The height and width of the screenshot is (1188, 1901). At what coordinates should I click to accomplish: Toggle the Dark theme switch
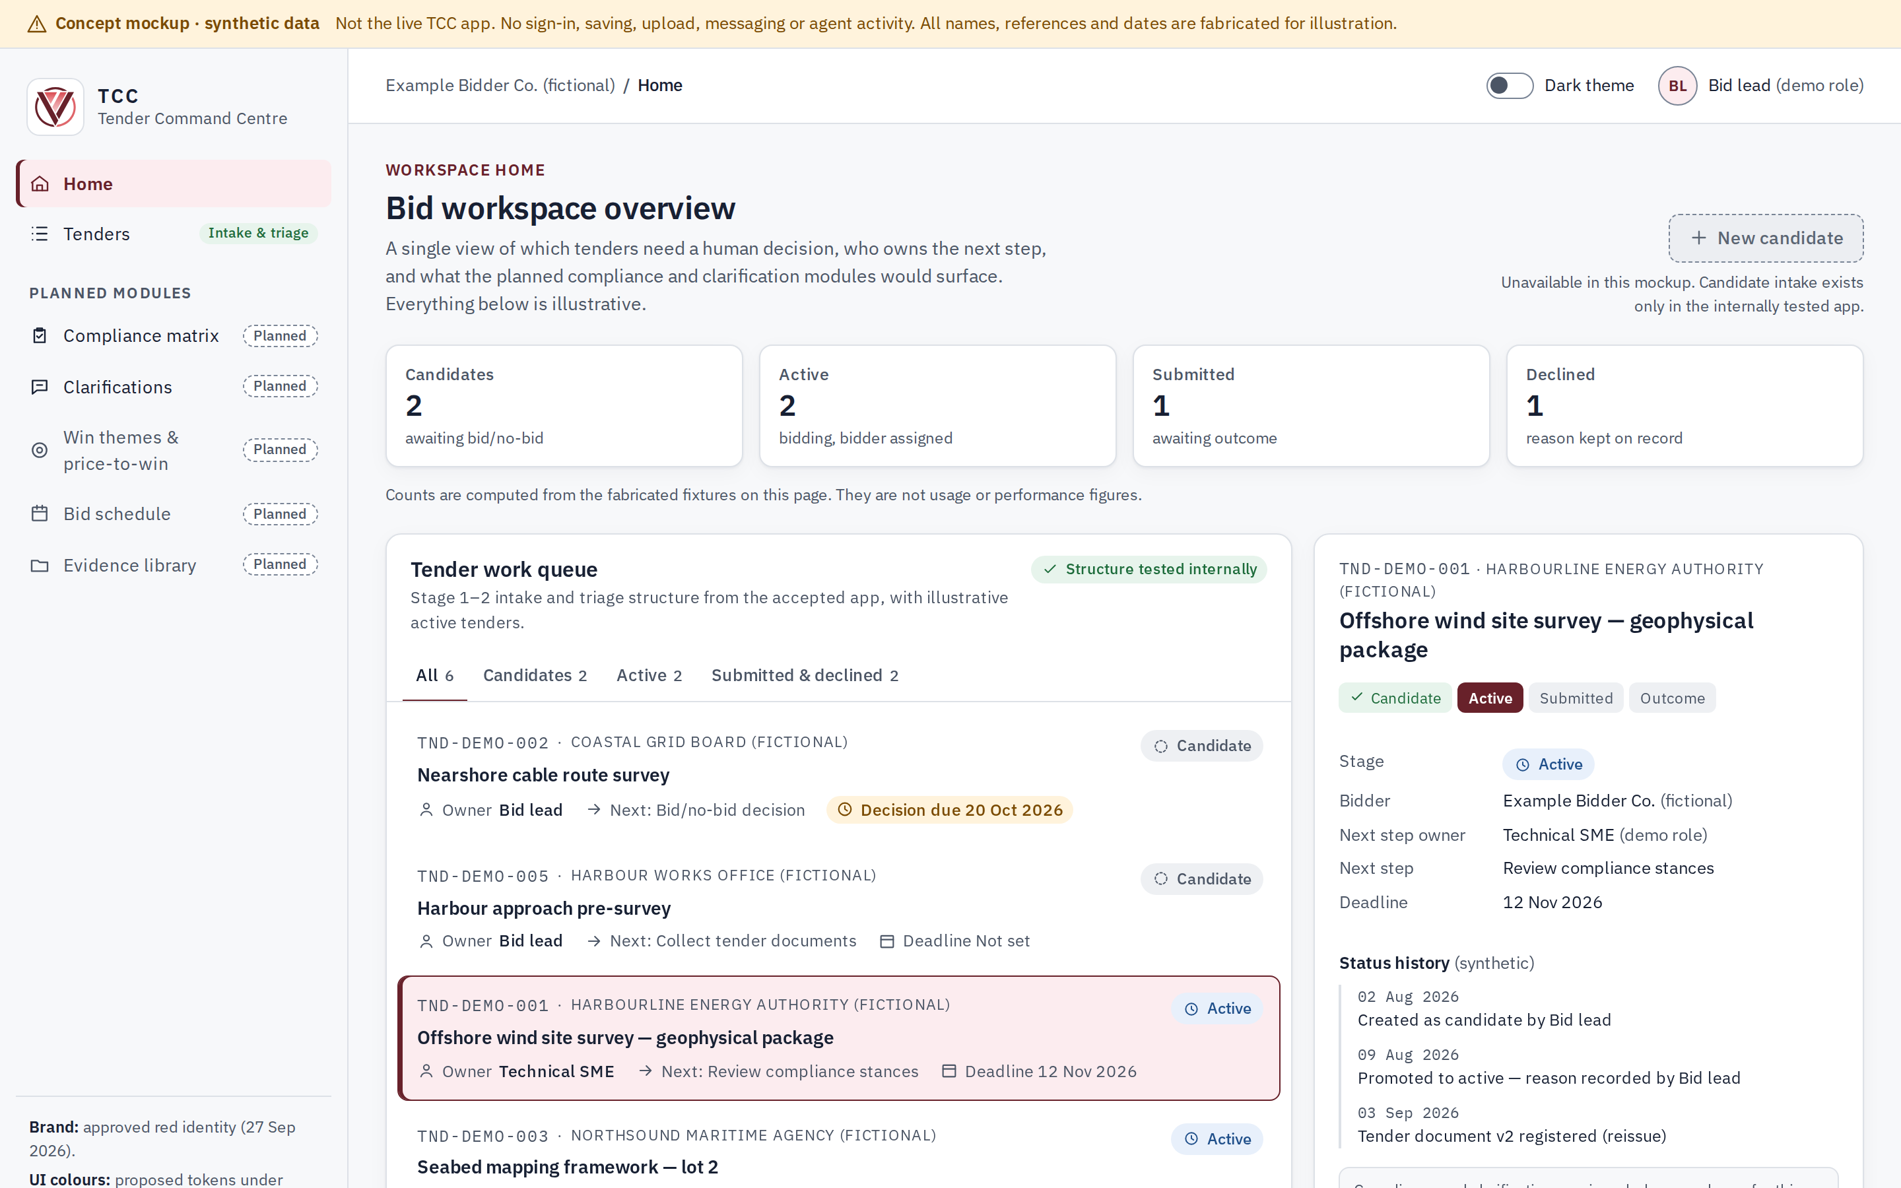coord(1509,86)
